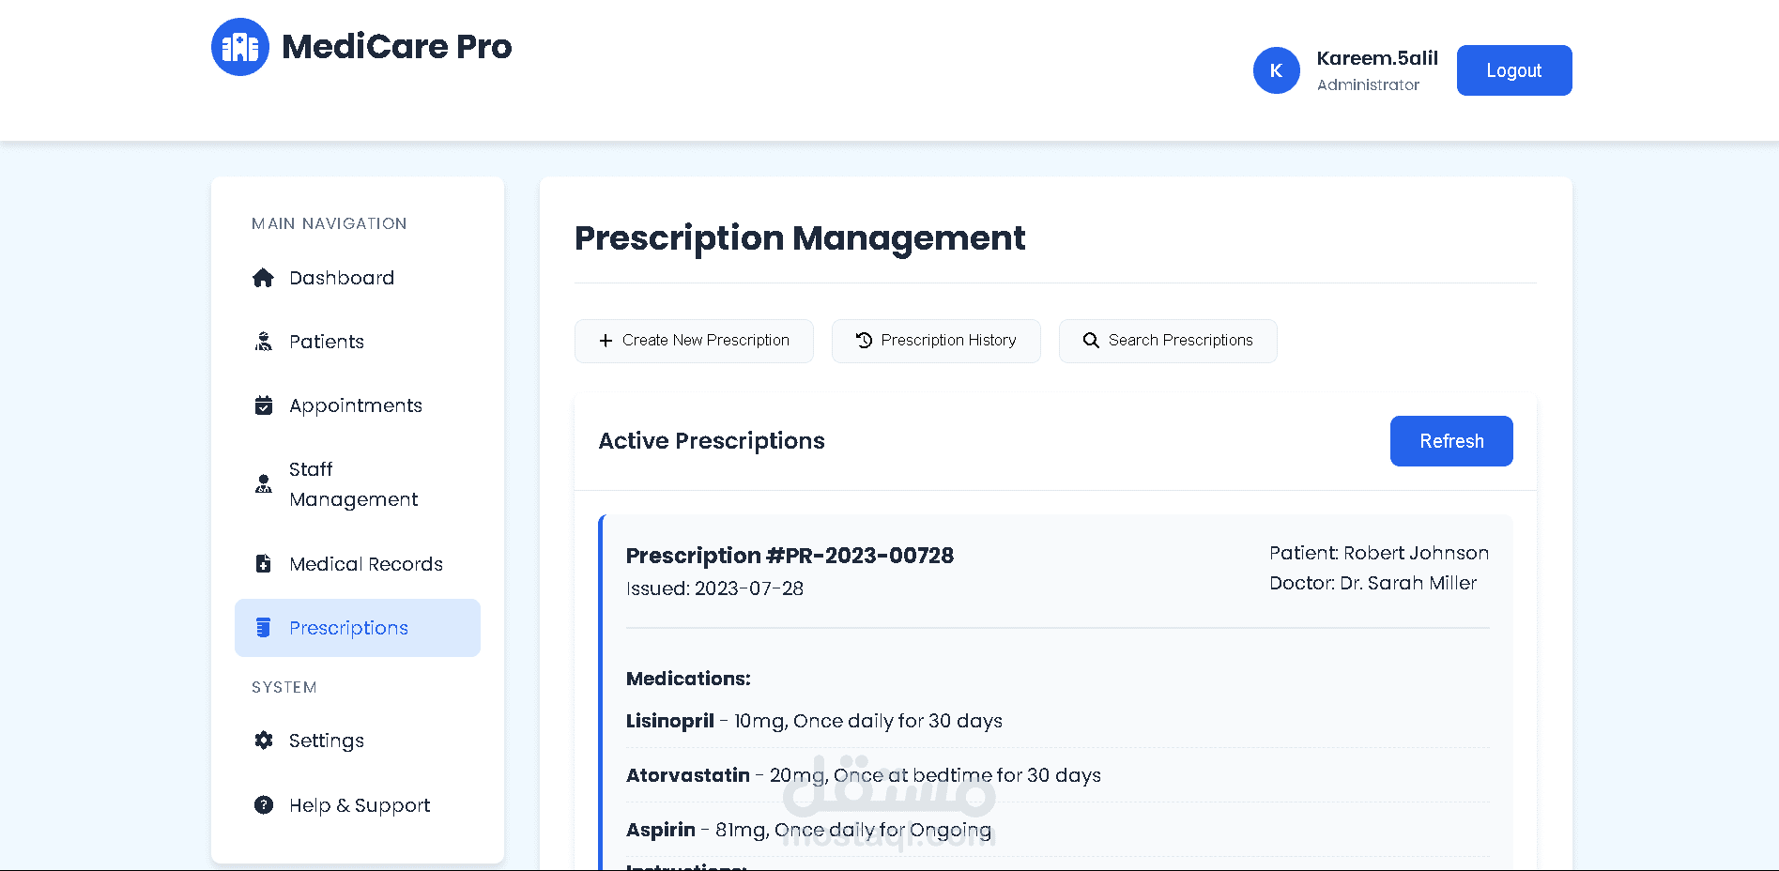The width and height of the screenshot is (1779, 871).
Task: Click the Patients icon in sidebar
Action: pyautogui.click(x=264, y=342)
